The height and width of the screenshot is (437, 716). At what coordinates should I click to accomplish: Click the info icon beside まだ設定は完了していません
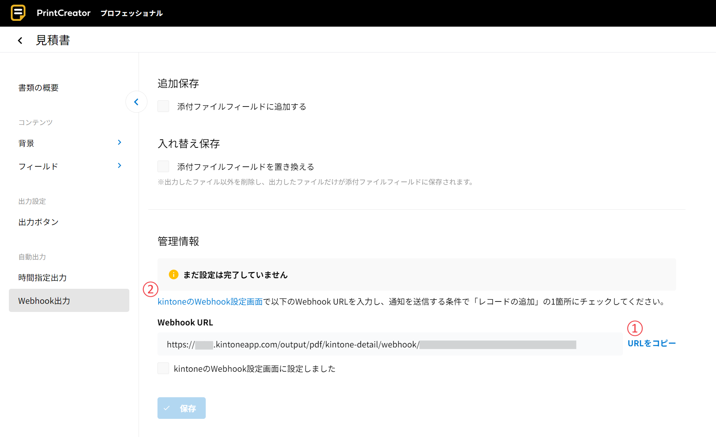(174, 274)
